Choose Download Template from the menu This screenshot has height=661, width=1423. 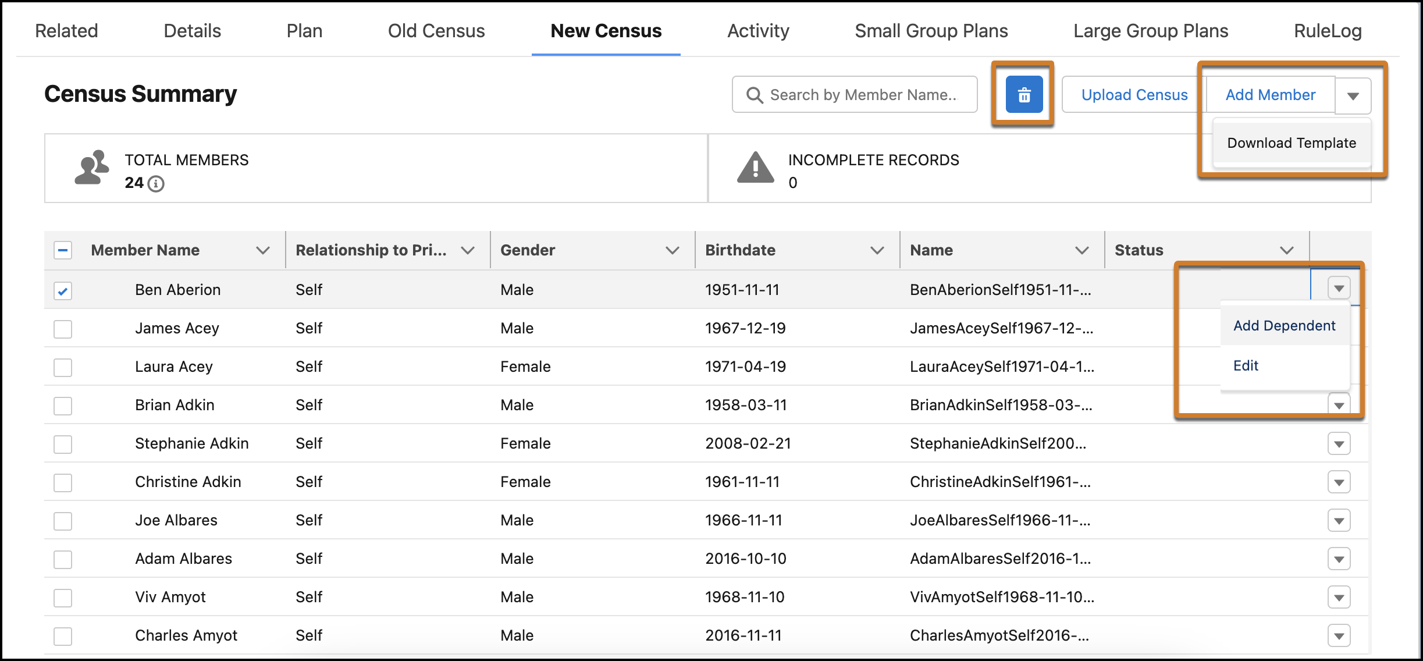point(1292,143)
